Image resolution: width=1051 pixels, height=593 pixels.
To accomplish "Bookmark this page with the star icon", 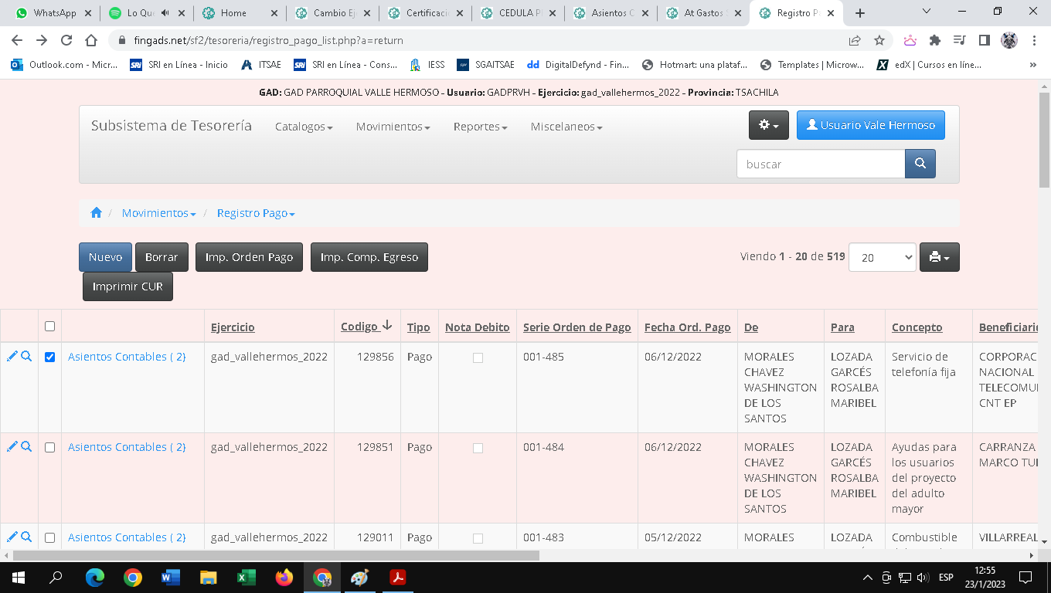I will [879, 40].
